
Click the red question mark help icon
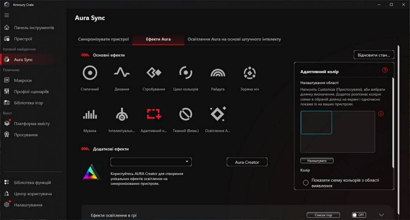point(385,70)
